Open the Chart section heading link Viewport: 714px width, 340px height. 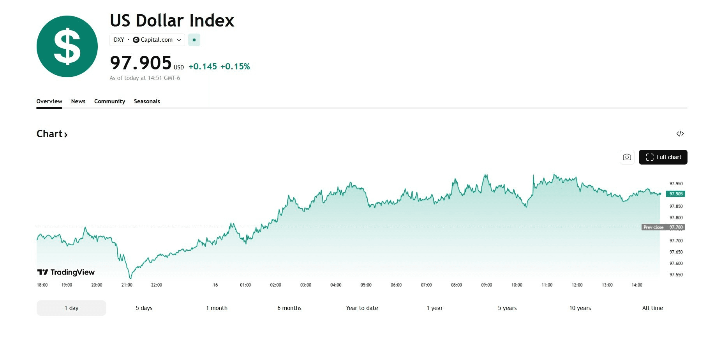[52, 134]
